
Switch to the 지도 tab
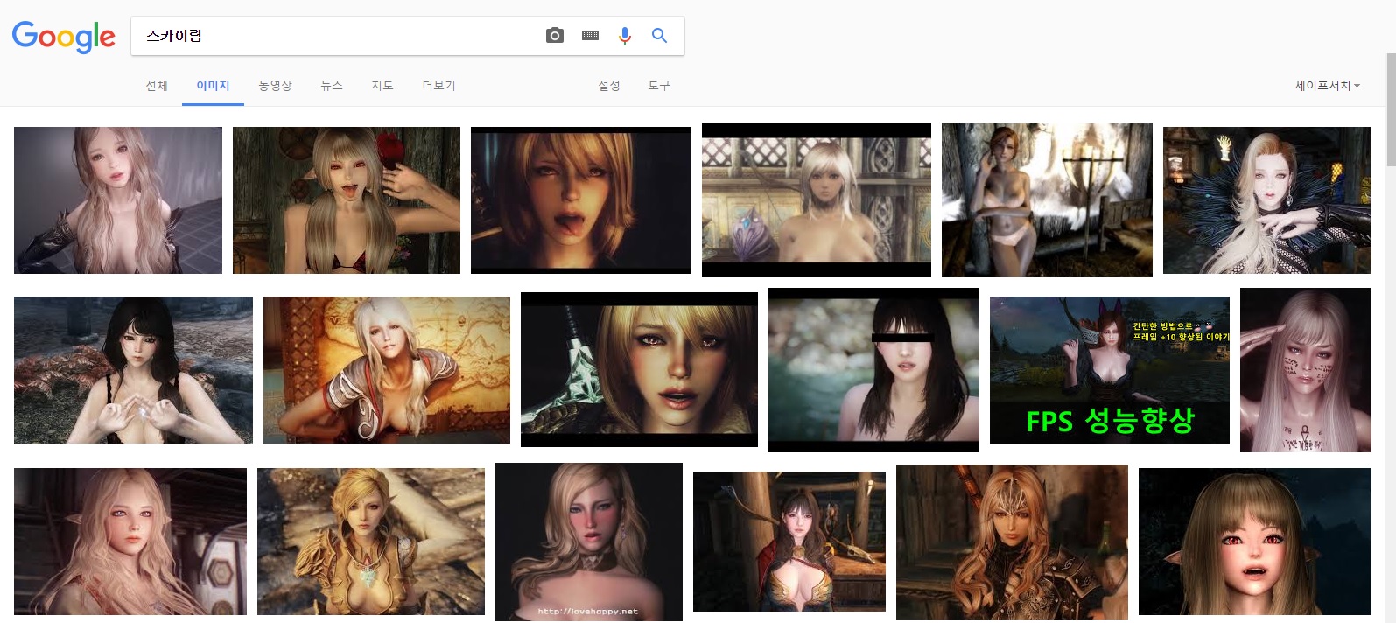coord(382,86)
